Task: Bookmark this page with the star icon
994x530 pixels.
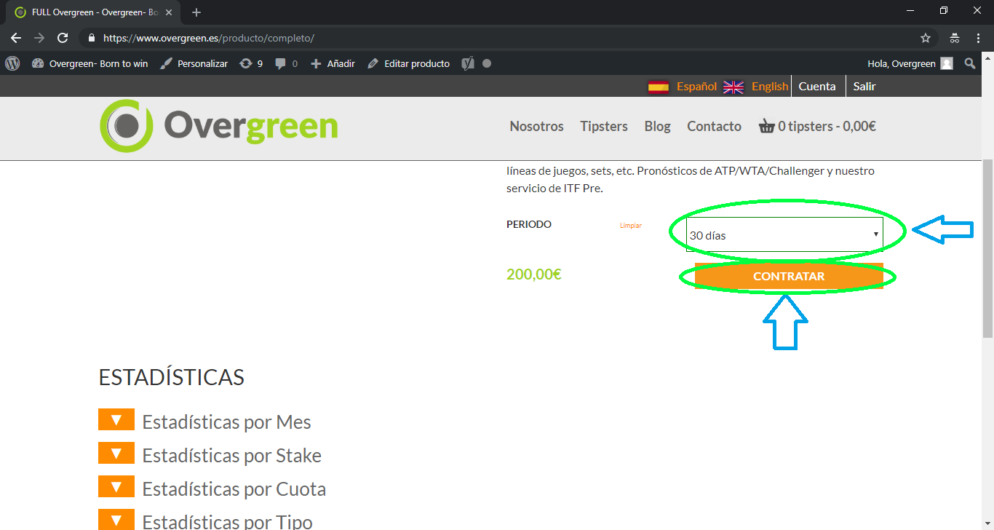Action: [x=926, y=38]
